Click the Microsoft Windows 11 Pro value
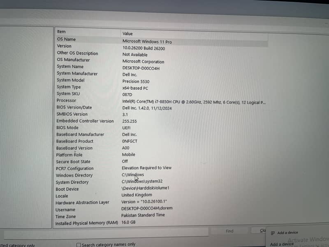The height and width of the screenshot is (247, 329). tap(147, 42)
